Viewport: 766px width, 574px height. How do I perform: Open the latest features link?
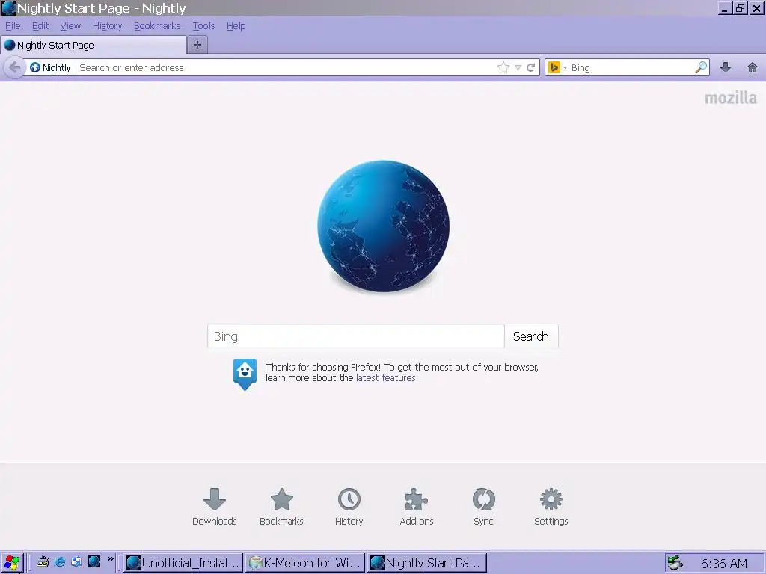pyautogui.click(x=386, y=377)
